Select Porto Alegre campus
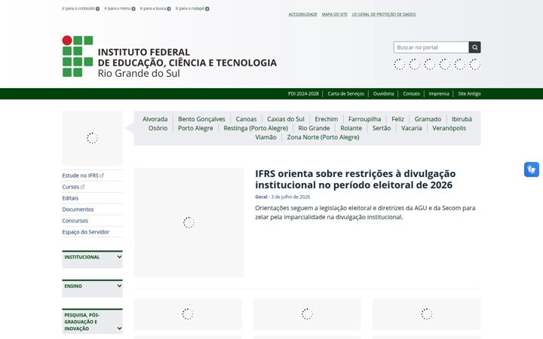This screenshot has height=339, width=543. (x=195, y=128)
